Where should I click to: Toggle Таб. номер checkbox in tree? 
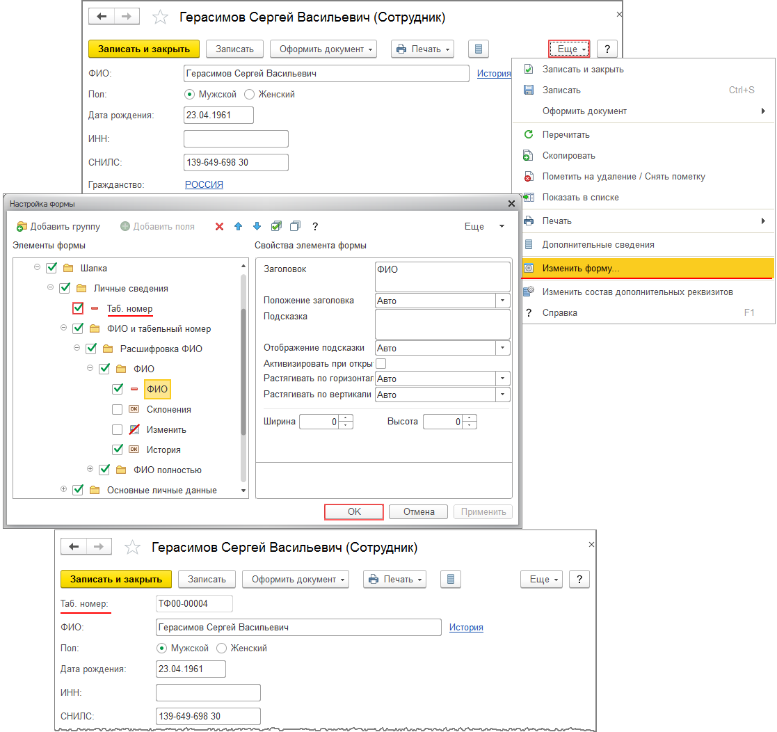[x=78, y=308]
